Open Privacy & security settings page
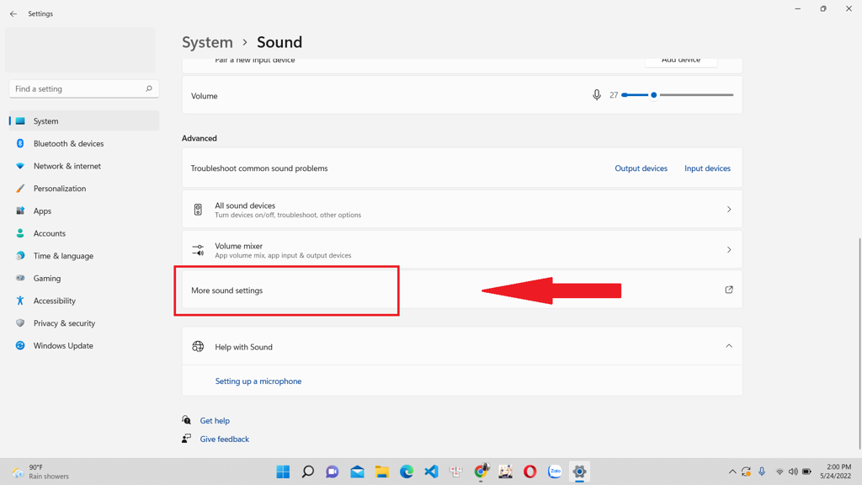 point(64,323)
